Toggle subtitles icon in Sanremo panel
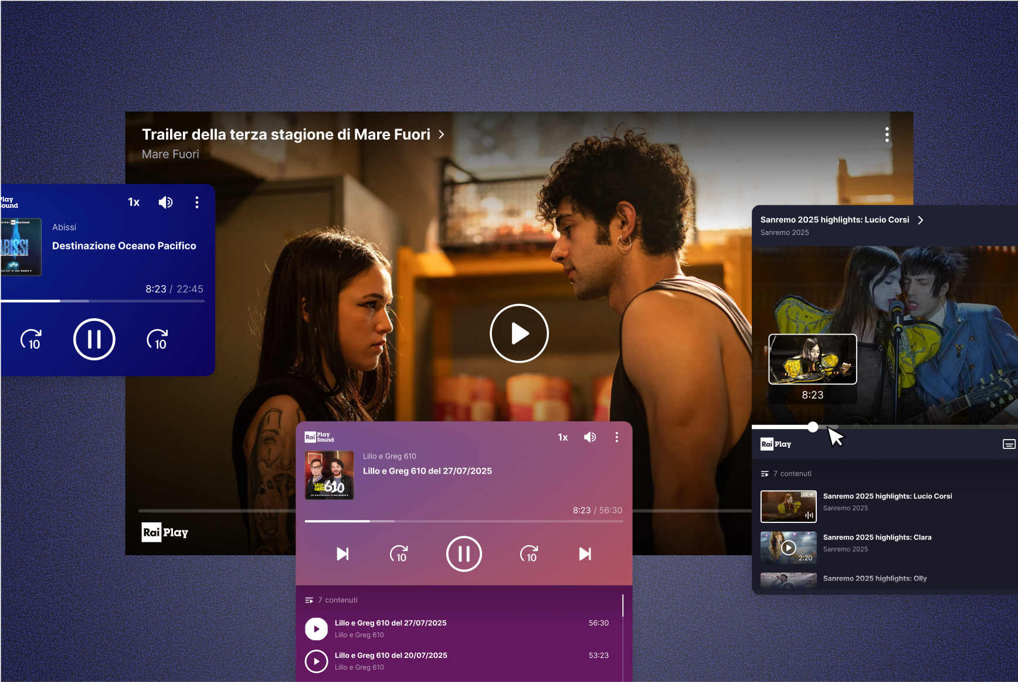1018x682 pixels. click(x=1009, y=444)
